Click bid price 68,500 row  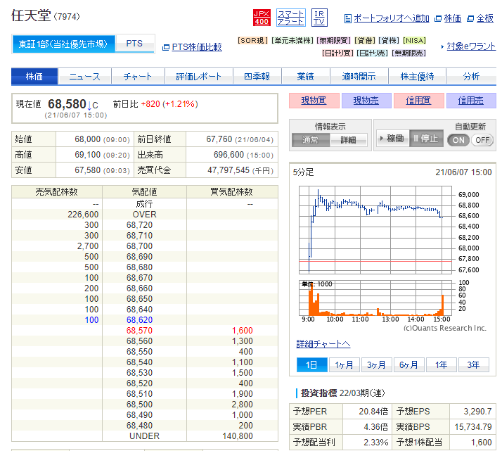tap(145, 405)
